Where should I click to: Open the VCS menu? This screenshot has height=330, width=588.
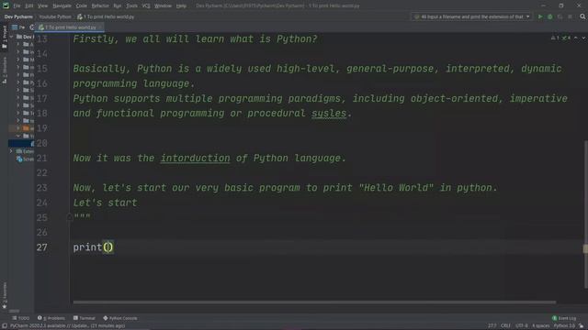click(x=146, y=5)
